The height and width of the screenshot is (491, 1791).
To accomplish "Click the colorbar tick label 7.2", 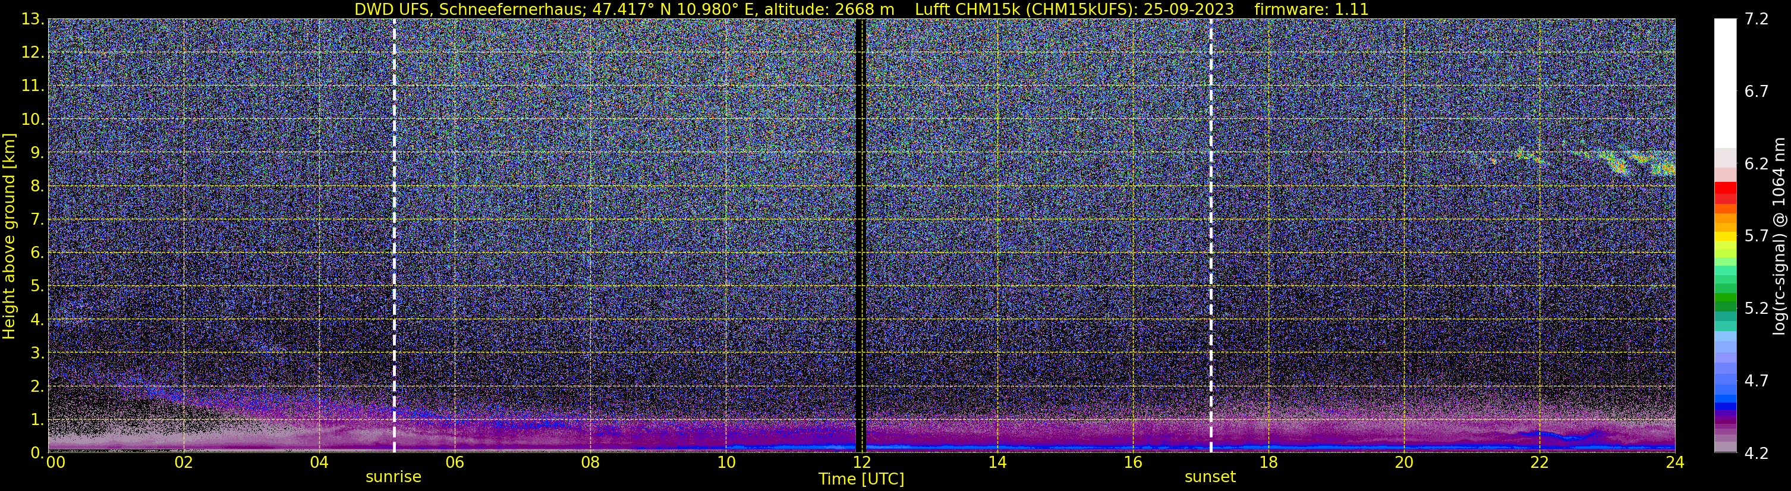I will click(x=1757, y=20).
